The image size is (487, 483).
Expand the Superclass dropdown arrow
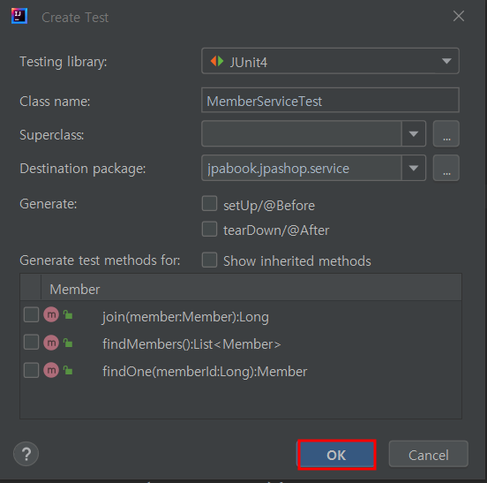[x=414, y=133]
